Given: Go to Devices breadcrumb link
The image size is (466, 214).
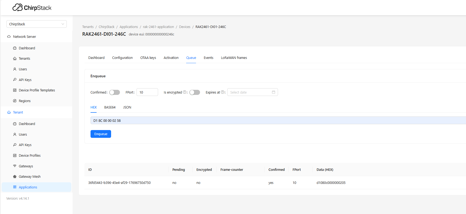Looking at the screenshot, I should (x=185, y=27).
